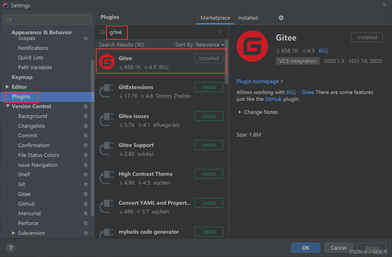Install the High Contrast Theme plugin
Screen dimensions: 392x257
(209, 174)
